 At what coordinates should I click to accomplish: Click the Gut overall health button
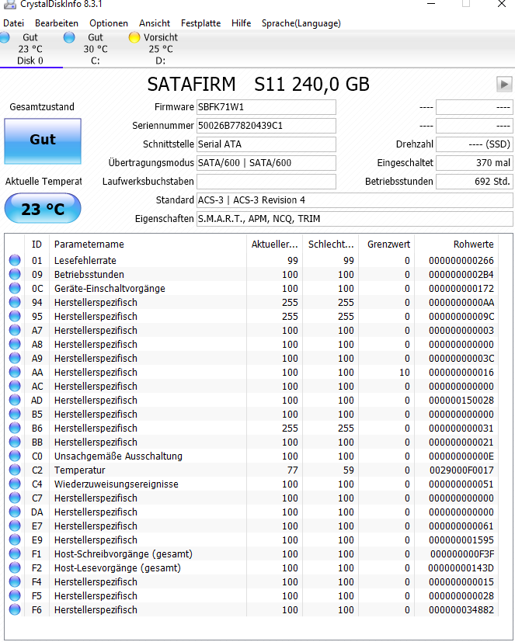click(43, 141)
